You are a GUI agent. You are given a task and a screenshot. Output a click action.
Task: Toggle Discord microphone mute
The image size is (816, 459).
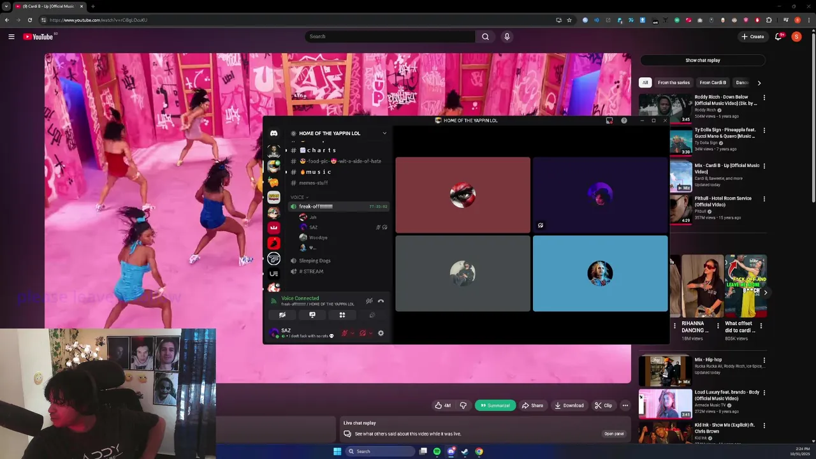click(x=344, y=333)
